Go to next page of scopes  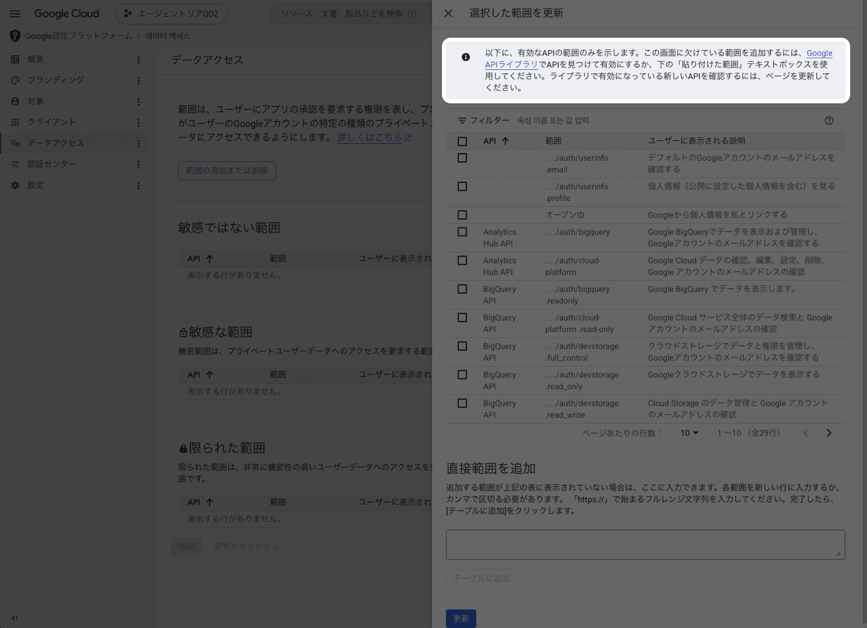pos(829,433)
